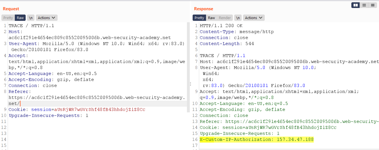Switch to stacked horizontal split layout
Viewport: 379px width, 150px height.
364,5
